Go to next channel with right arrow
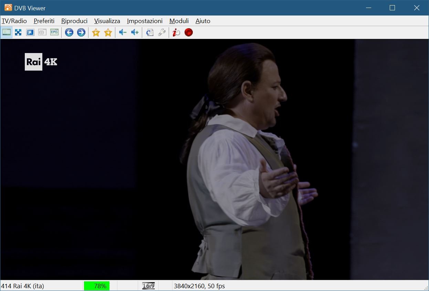Screen dimensions: 429x291 pyautogui.click(x=81, y=32)
